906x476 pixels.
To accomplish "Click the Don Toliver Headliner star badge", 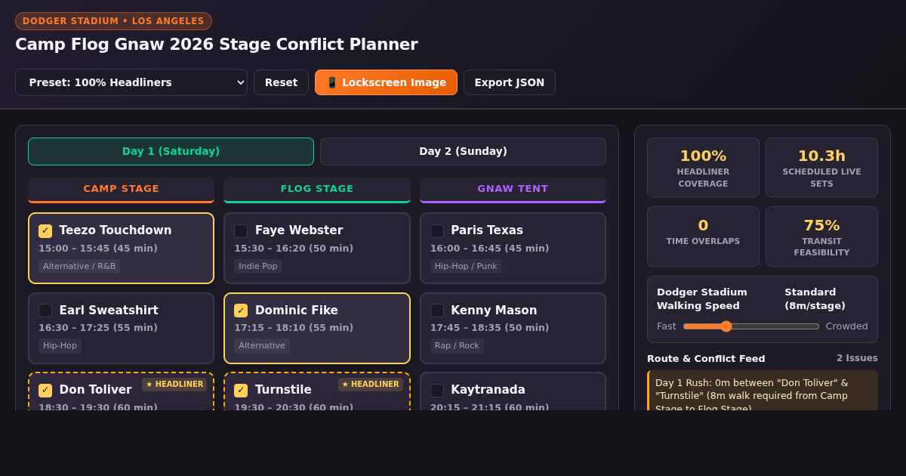I will pyautogui.click(x=174, y=384).
